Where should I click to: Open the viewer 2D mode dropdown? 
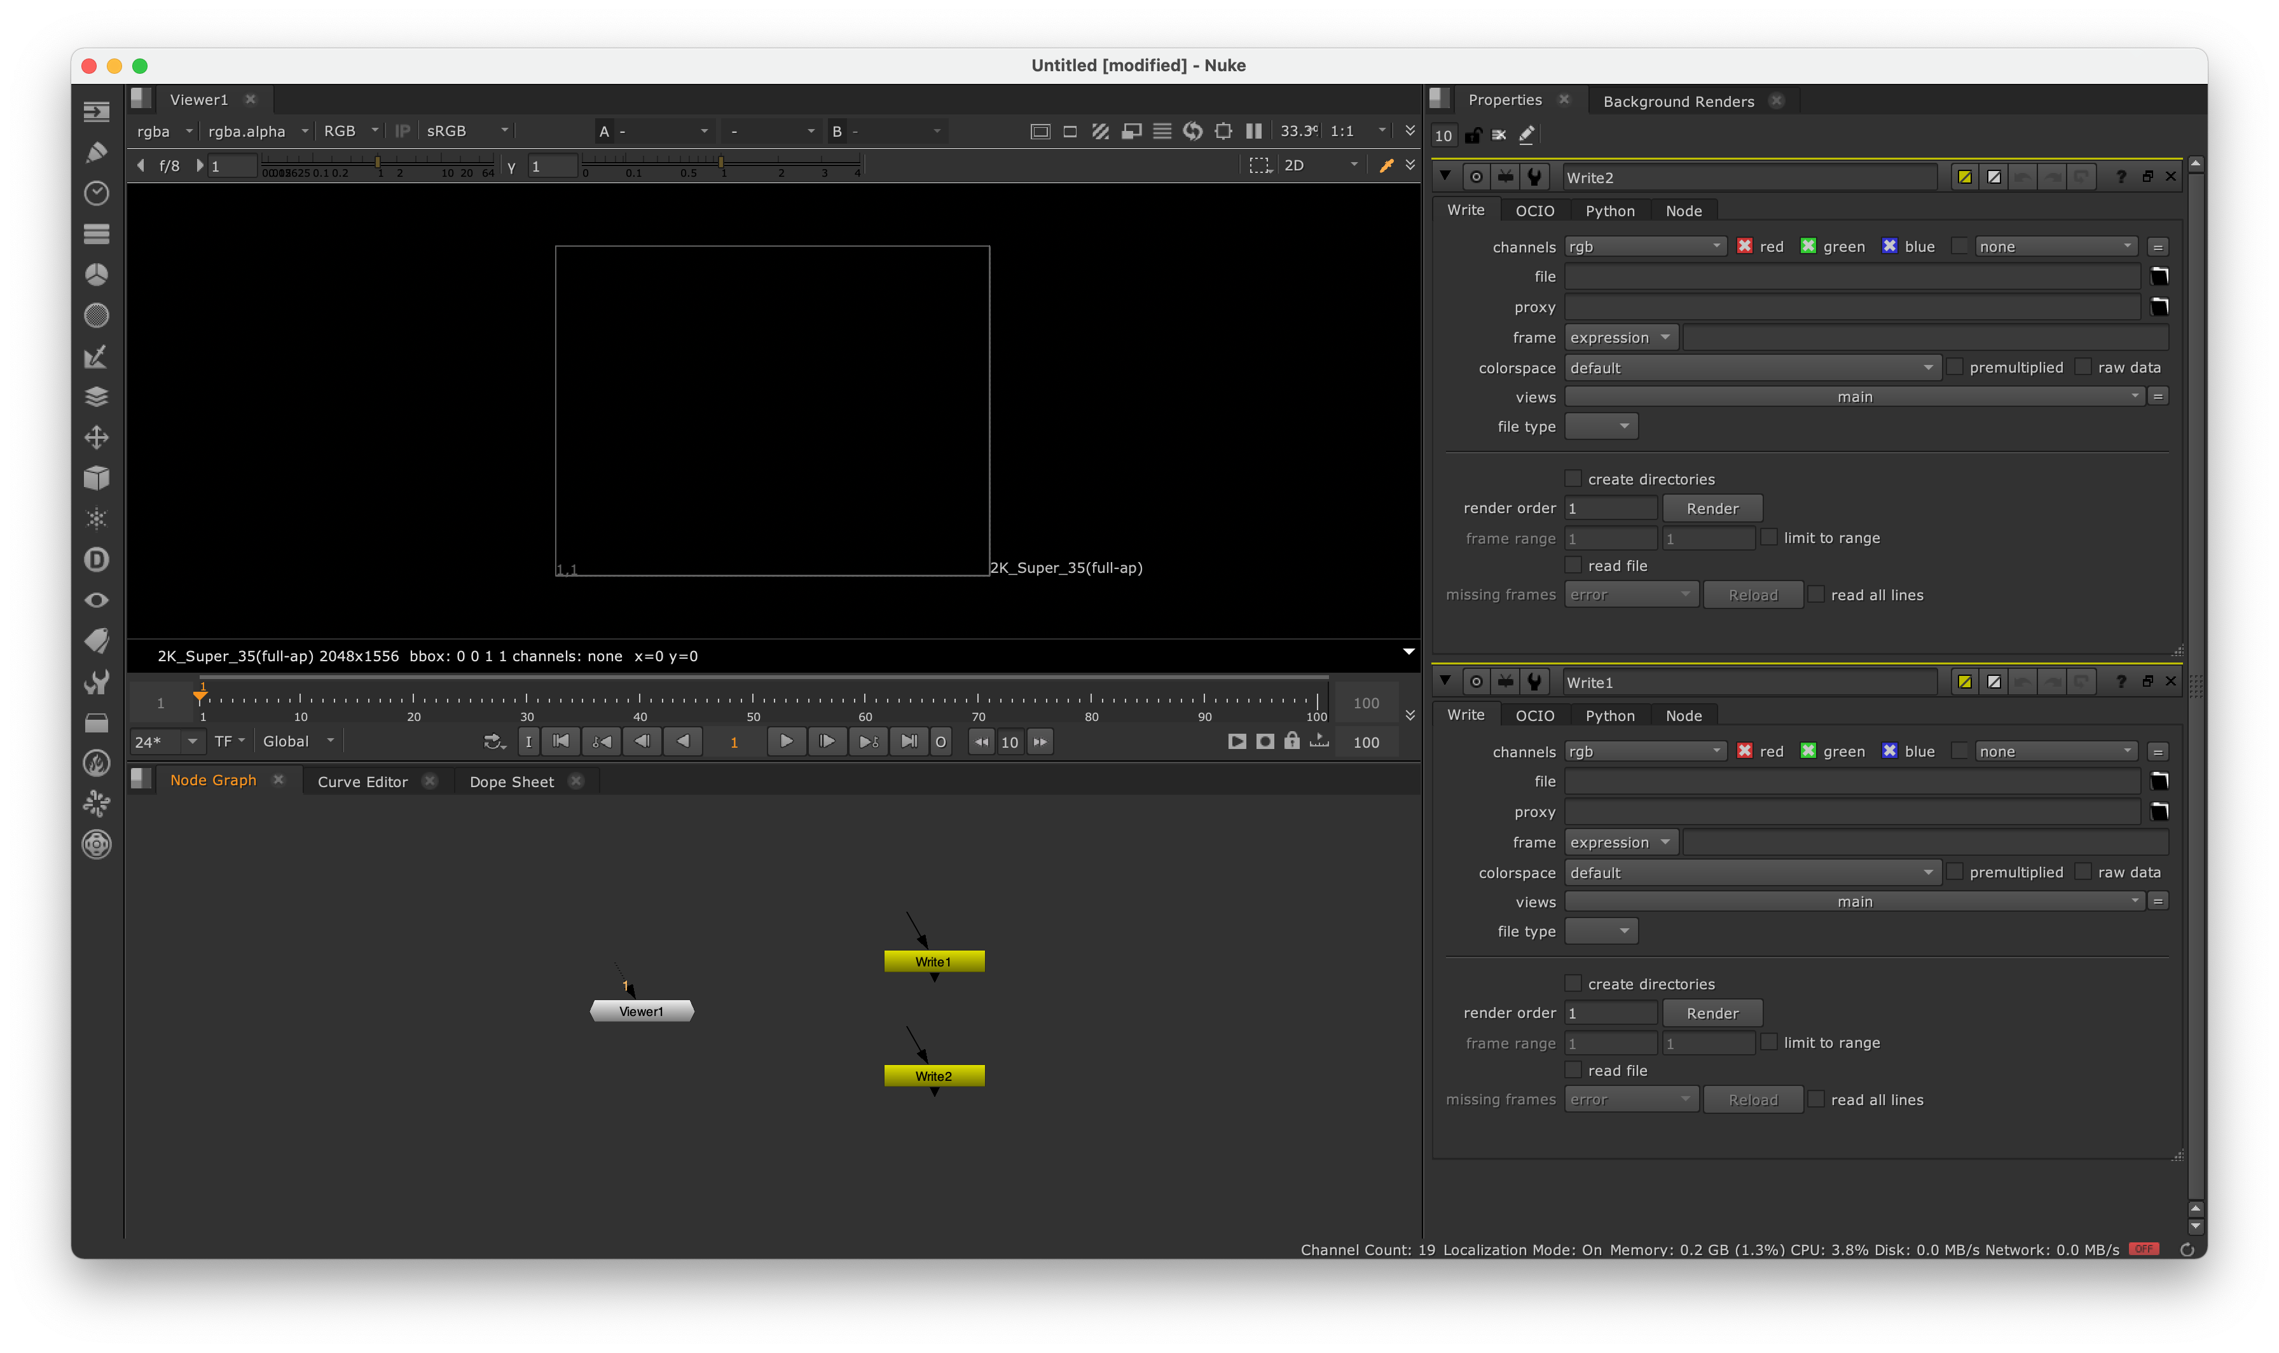click(x=1321, y=165)
